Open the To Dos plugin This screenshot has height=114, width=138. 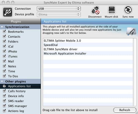pyautogui.click(x=13, y=76)
